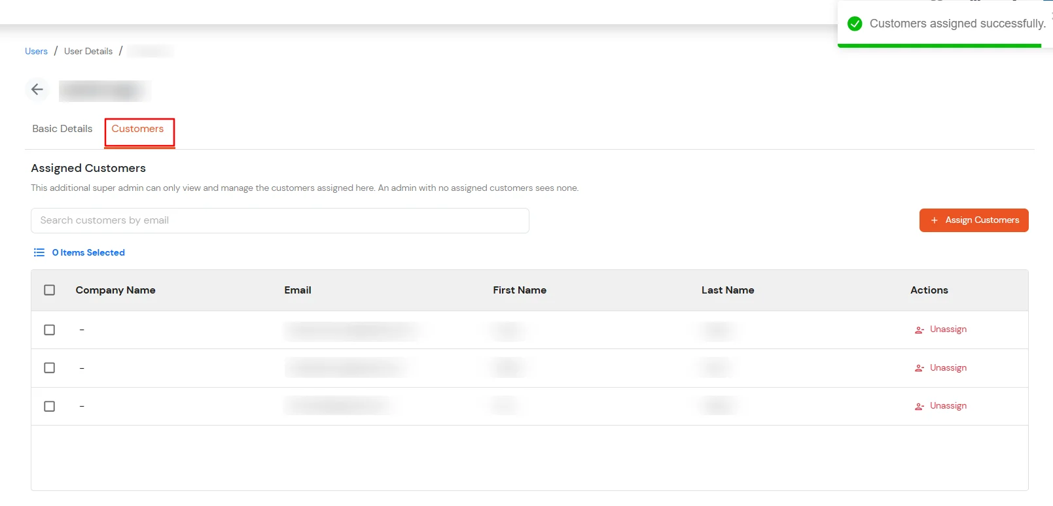Unassign the customer in the first row
This screenshot has height=506, width=1053.
coord(941,329)
